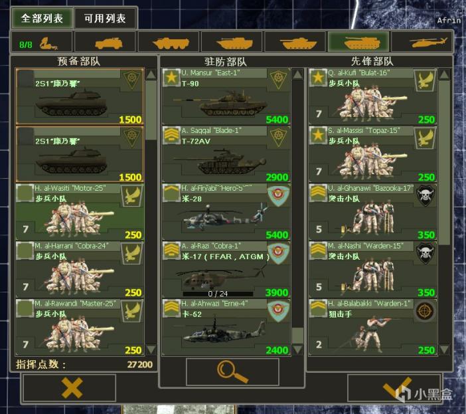This screenshot has height=414, width=466.
Task: Click skull emblem on Bazooka-17 assault squad
Action: (425, 195)
